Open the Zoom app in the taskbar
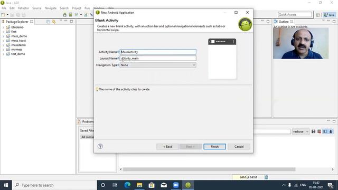The image size is (338, 190). pos(176,185)
